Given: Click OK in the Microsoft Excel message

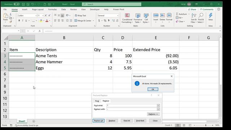Looking at the screenshot, I should point(153,89).
